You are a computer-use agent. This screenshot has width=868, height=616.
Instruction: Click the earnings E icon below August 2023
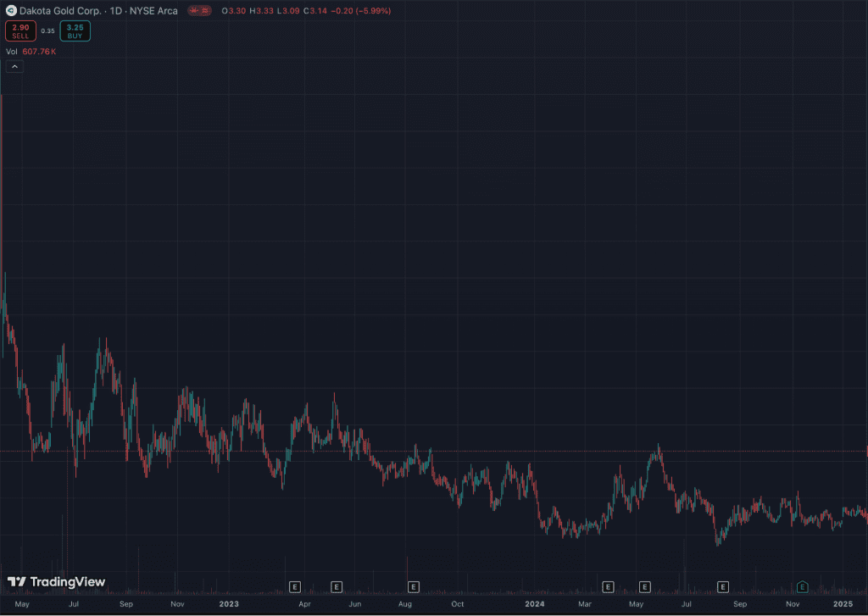point(413,586)
